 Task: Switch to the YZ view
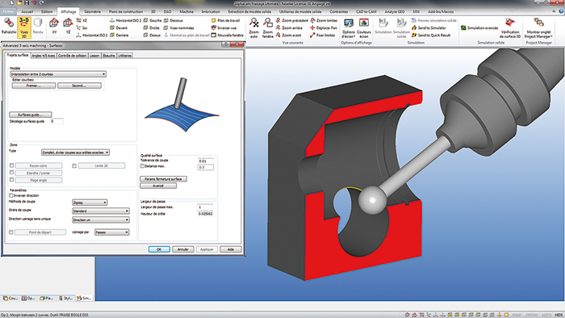(x=68, y=27)
